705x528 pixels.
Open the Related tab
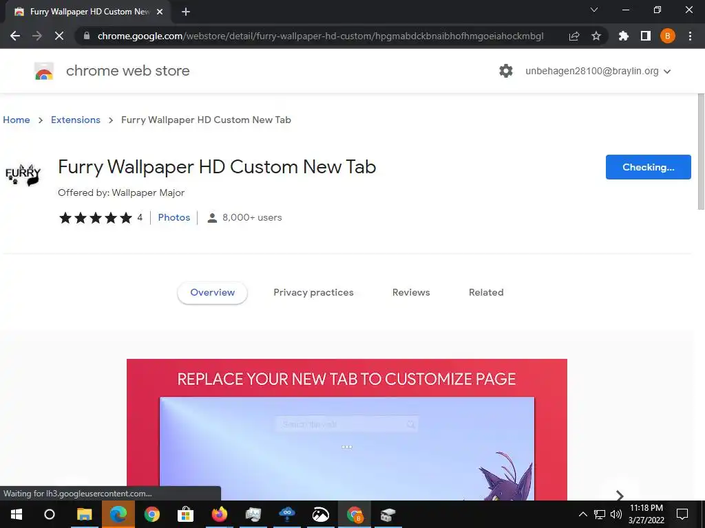(x=486, y=292)
